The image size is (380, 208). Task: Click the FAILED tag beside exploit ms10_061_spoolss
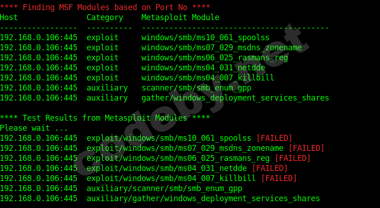coord(274,138)
